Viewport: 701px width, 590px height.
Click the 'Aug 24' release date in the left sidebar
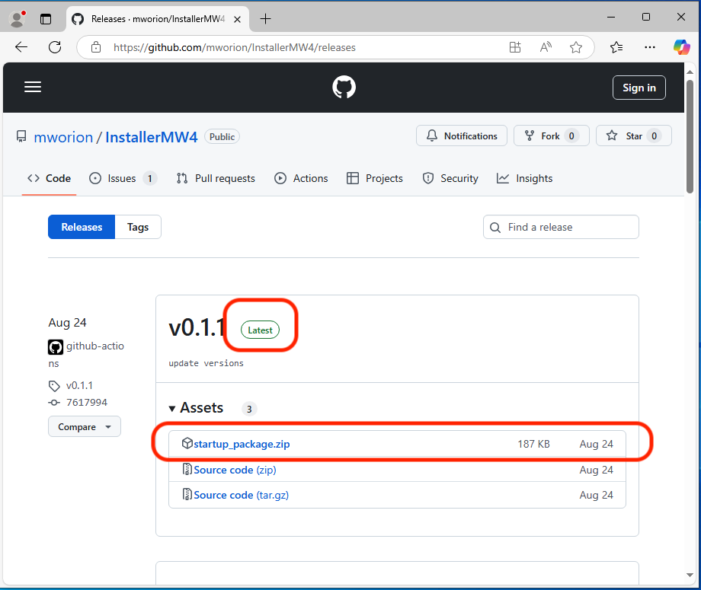coord(67,323)
